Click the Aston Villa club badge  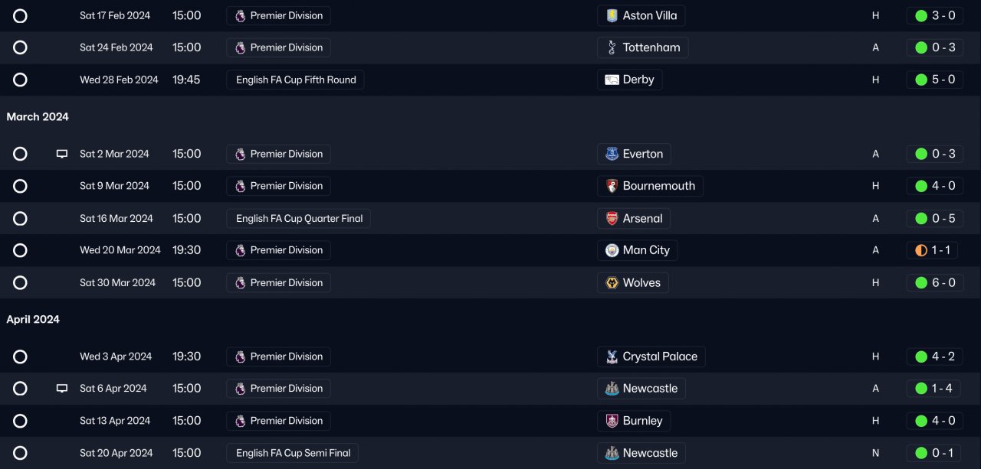coord(612,15)
